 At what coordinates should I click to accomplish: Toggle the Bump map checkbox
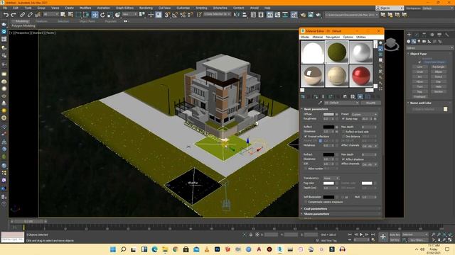pyautogui.click(x=343, y=119)
